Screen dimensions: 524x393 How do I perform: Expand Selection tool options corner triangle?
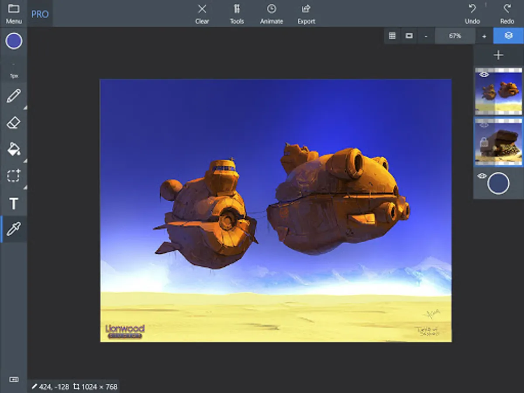tap(25, 187)
